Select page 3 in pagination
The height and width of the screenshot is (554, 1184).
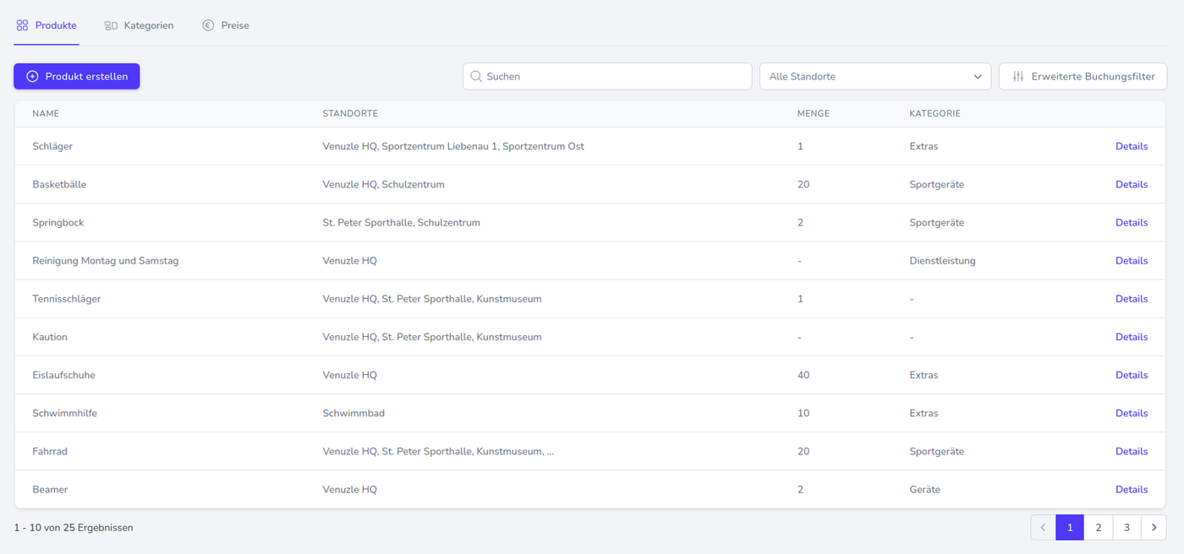(1126, 528)
